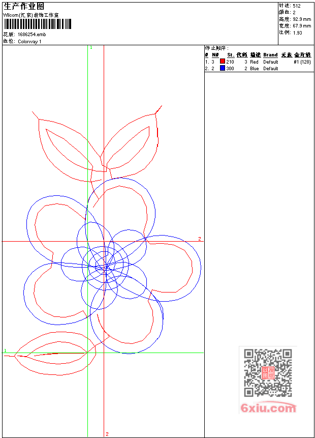The height and width of the screenshot is (438, 315).
Task: Select the design file name '1686254.emb'
Action: [32, 35]
